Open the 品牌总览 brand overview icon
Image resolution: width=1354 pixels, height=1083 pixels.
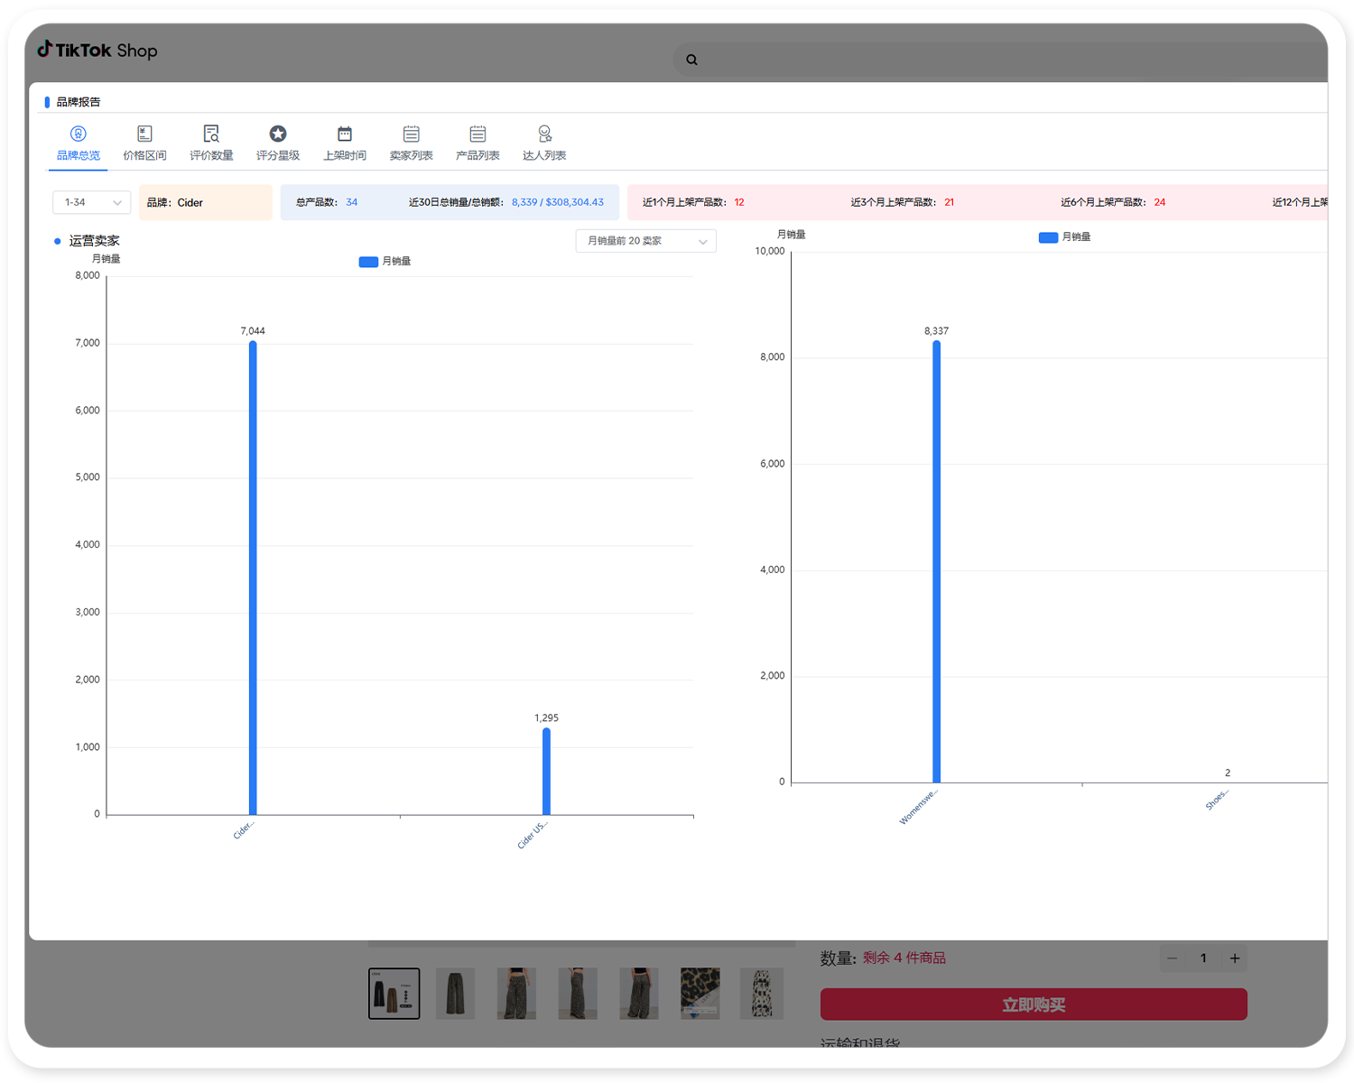coord(79,134)
